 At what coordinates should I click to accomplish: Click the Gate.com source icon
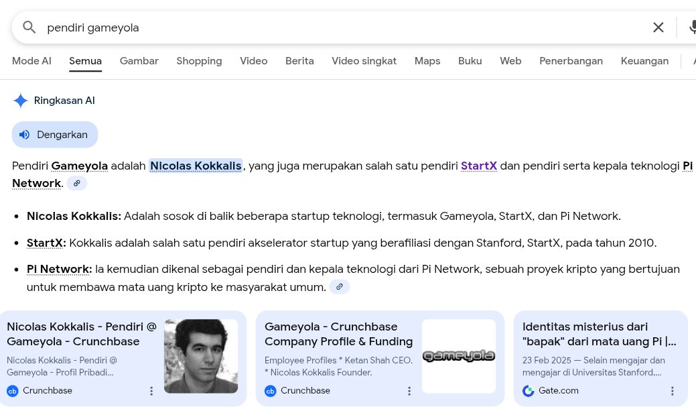point(529,391)
